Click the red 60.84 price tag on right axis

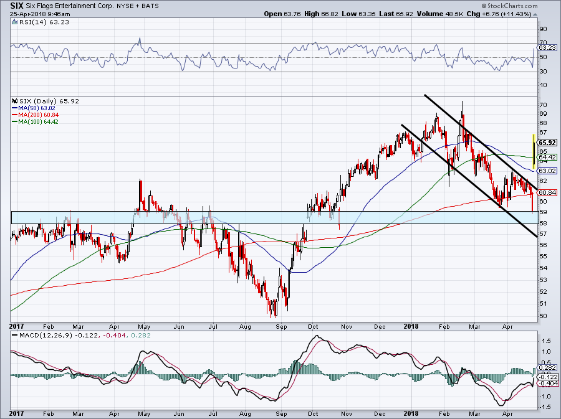[547, 192]
